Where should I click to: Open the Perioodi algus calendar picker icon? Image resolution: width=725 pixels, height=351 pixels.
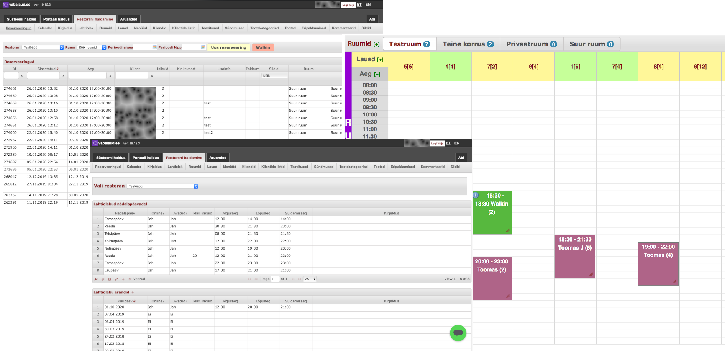point(154,47)
